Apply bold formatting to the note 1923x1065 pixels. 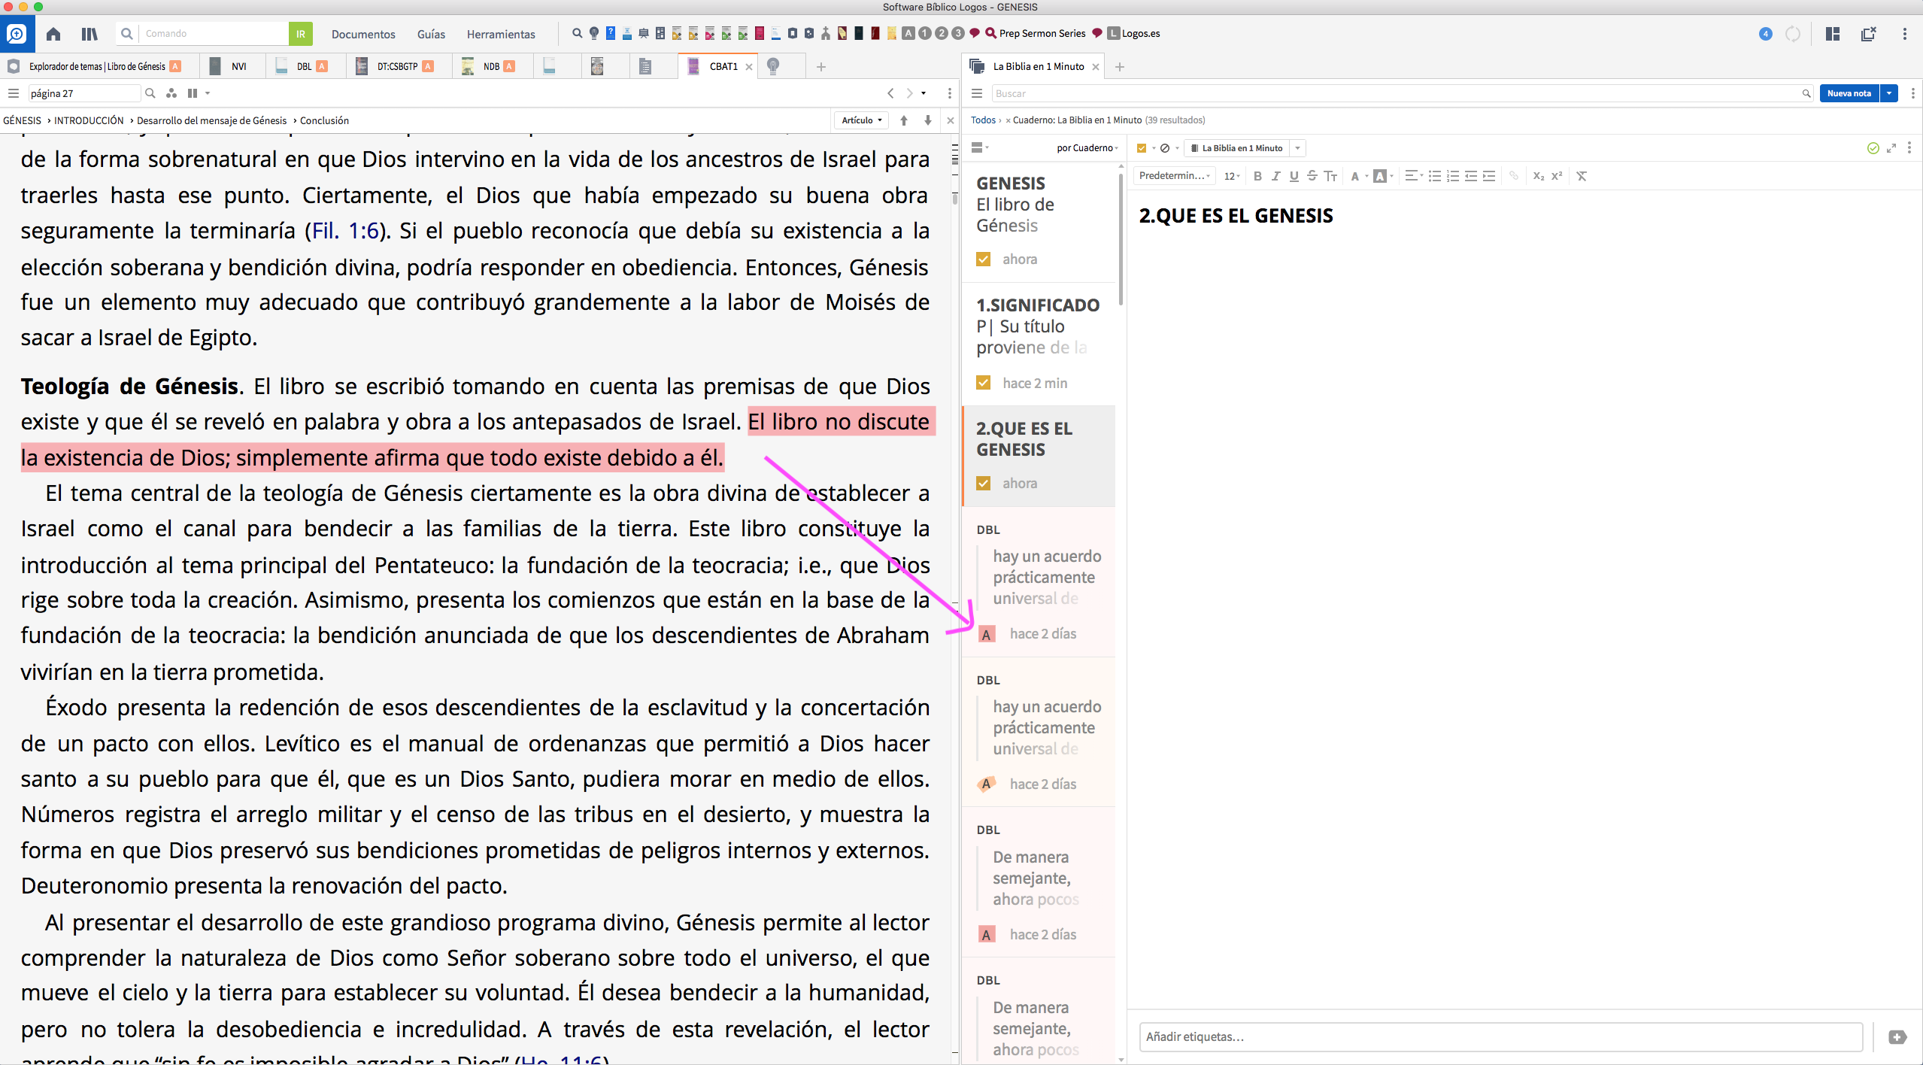1257,176
